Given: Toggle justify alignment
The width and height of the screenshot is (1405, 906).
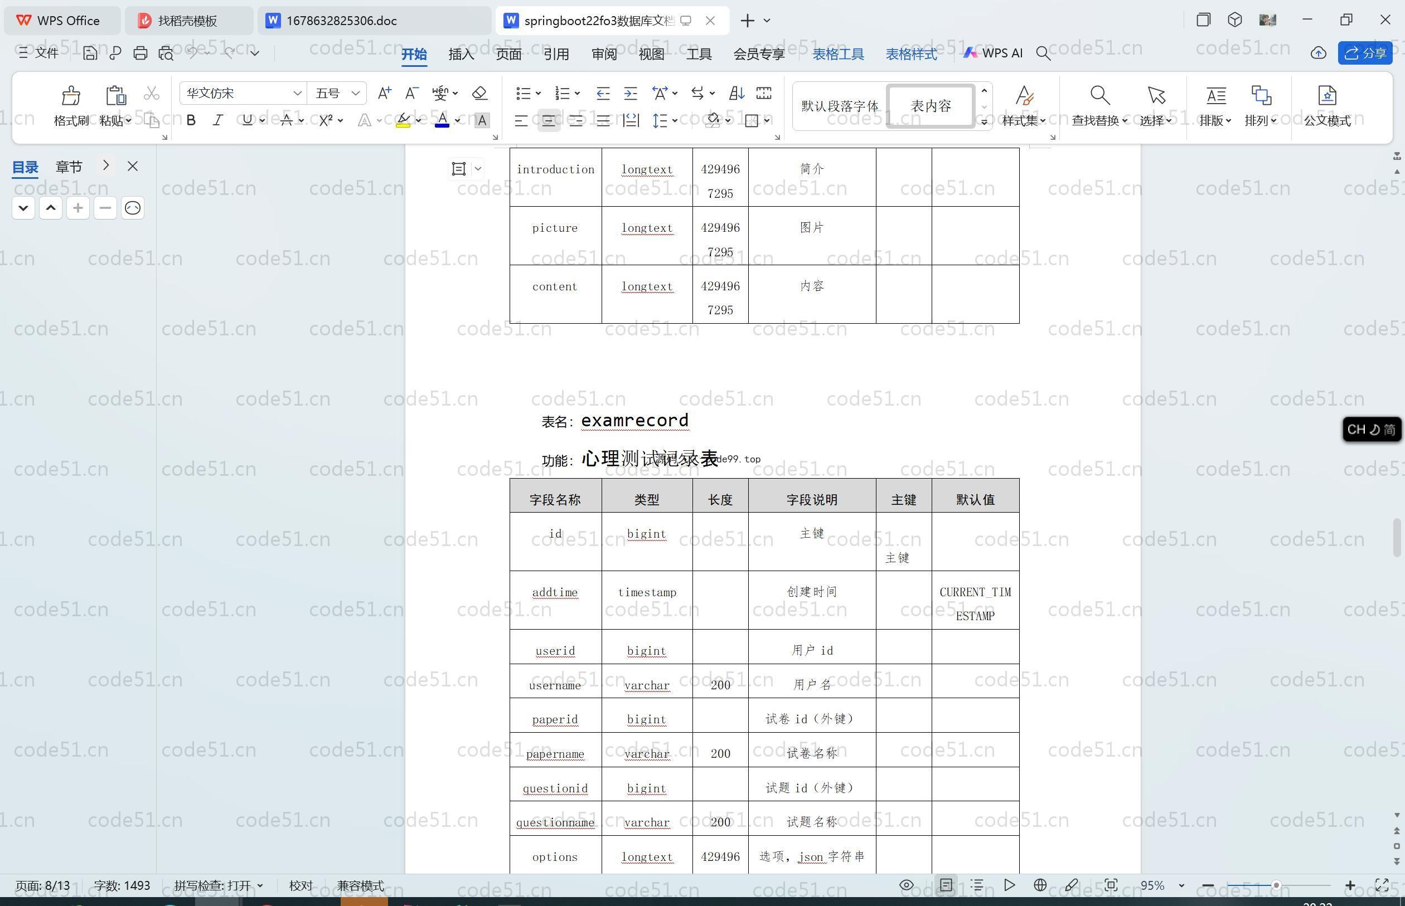Looking at the screenshot, I should point(603,120).
